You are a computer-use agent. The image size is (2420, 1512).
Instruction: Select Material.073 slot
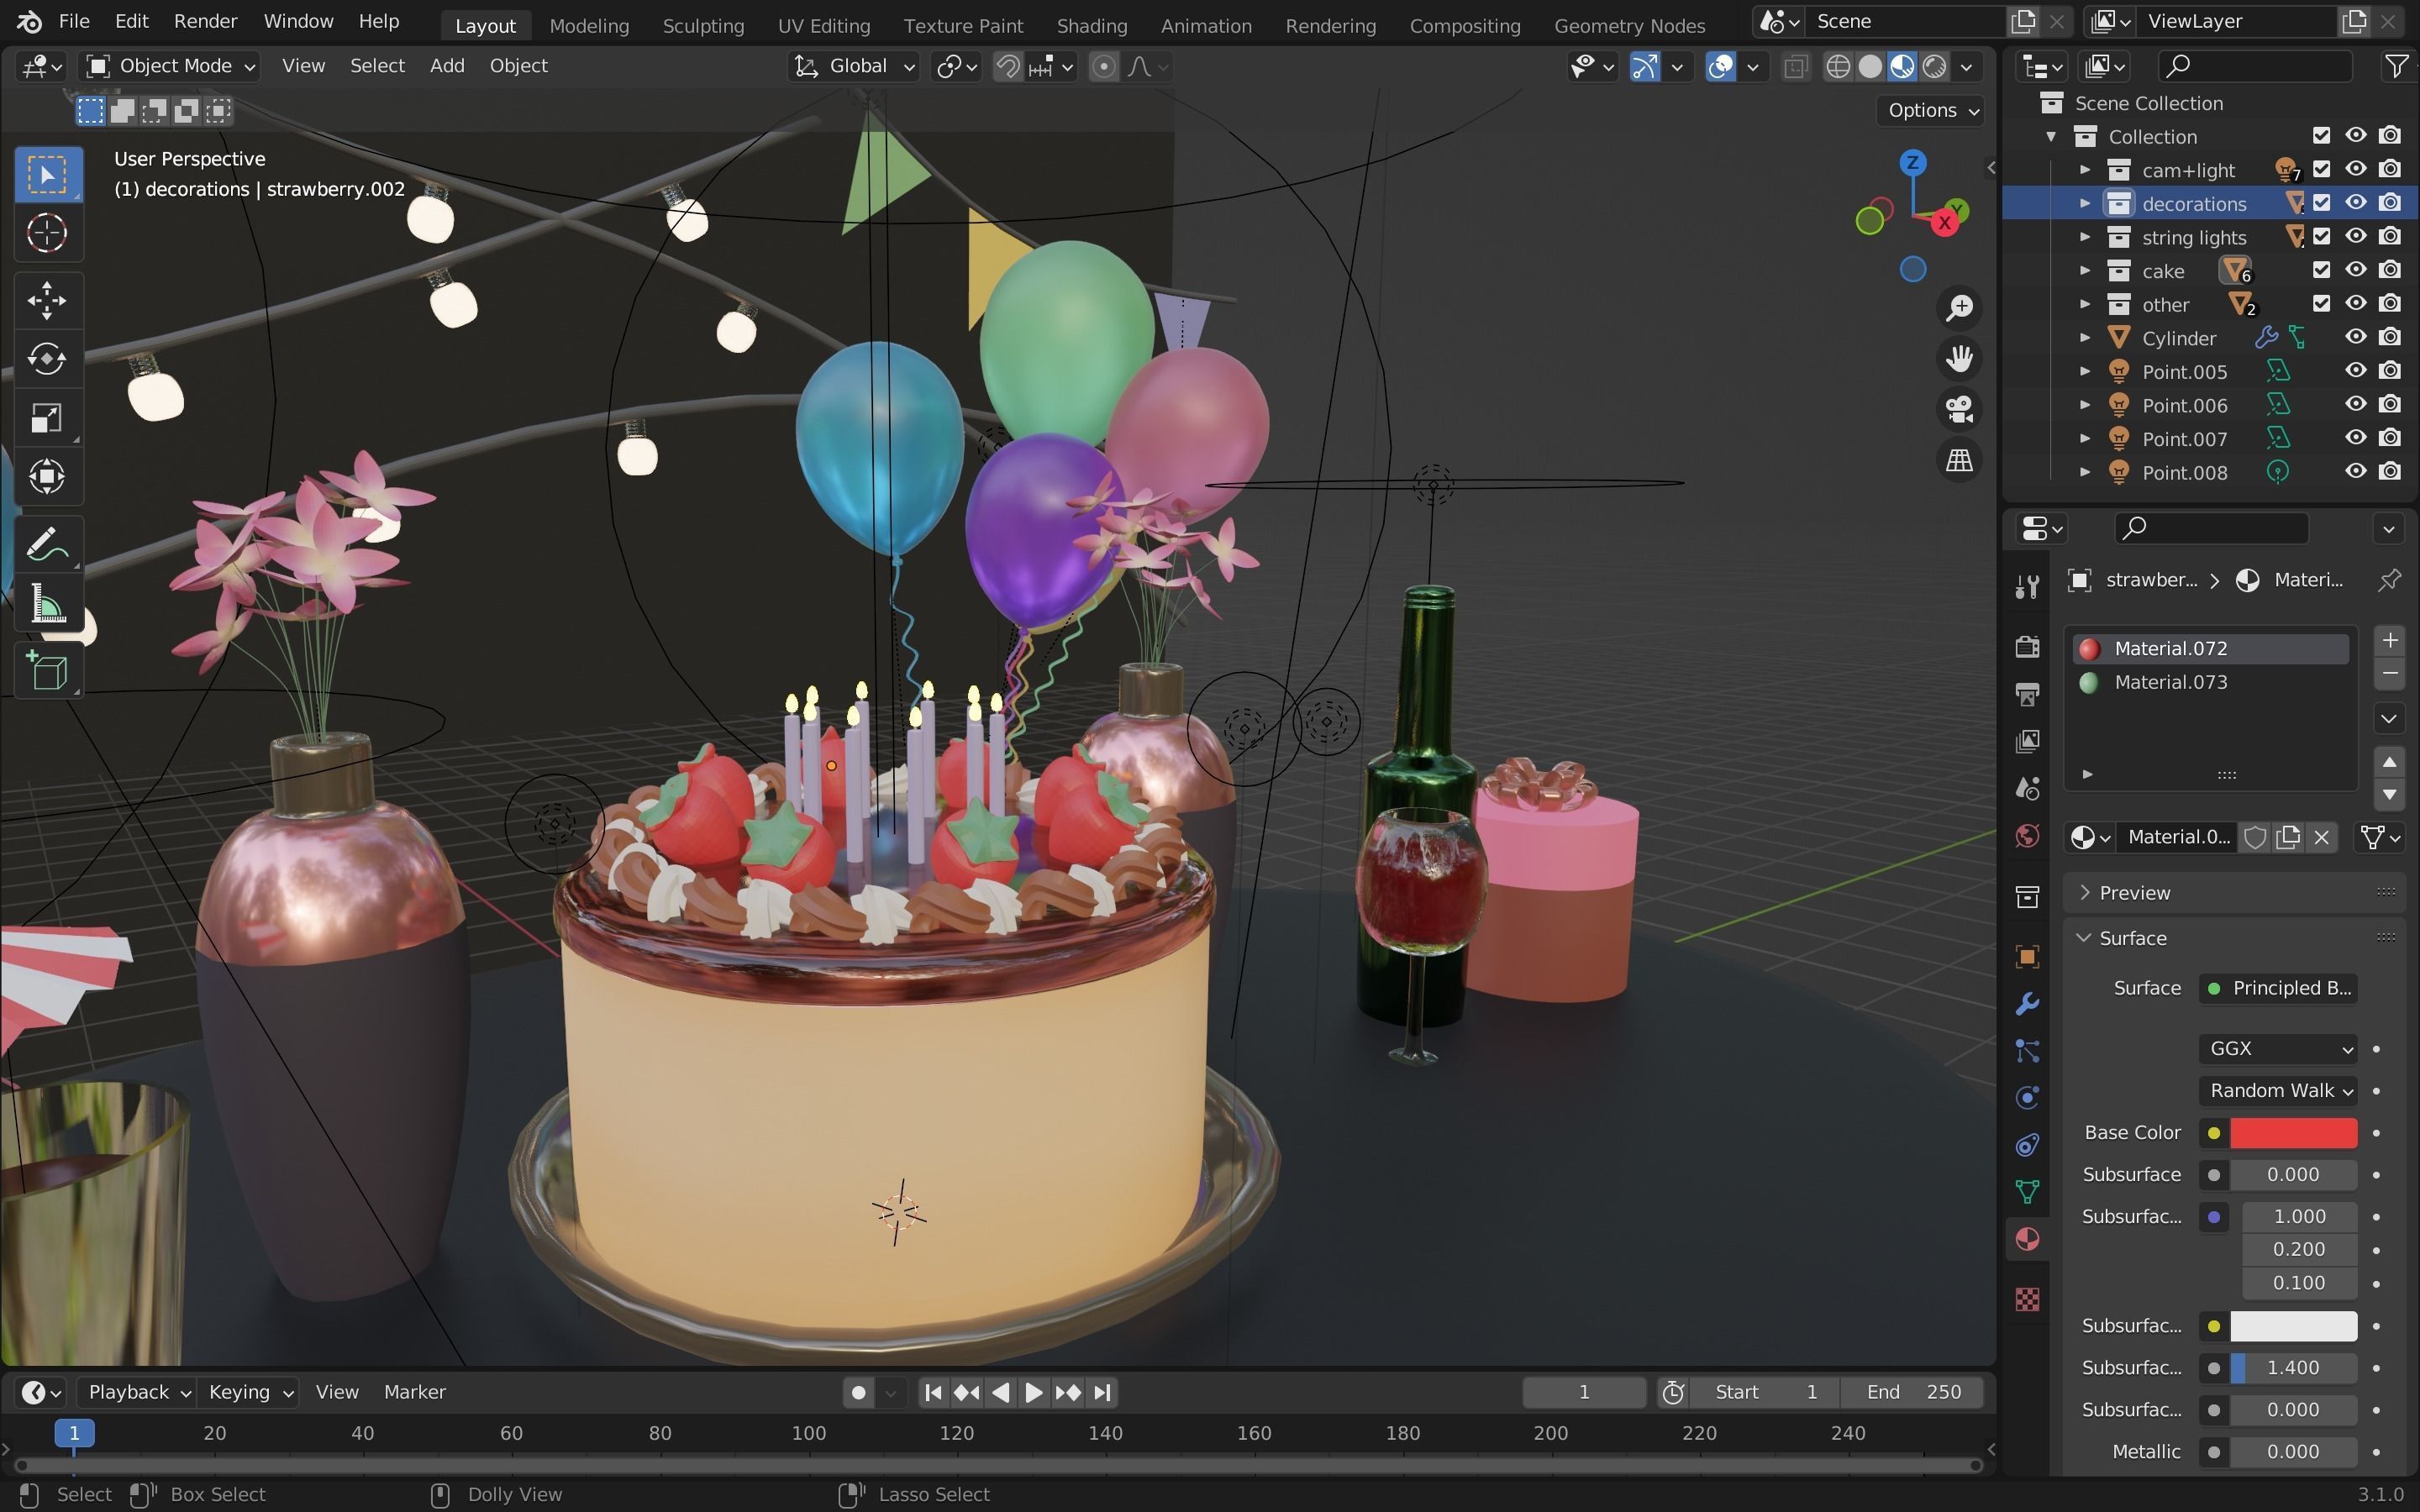click(2210, 682)
